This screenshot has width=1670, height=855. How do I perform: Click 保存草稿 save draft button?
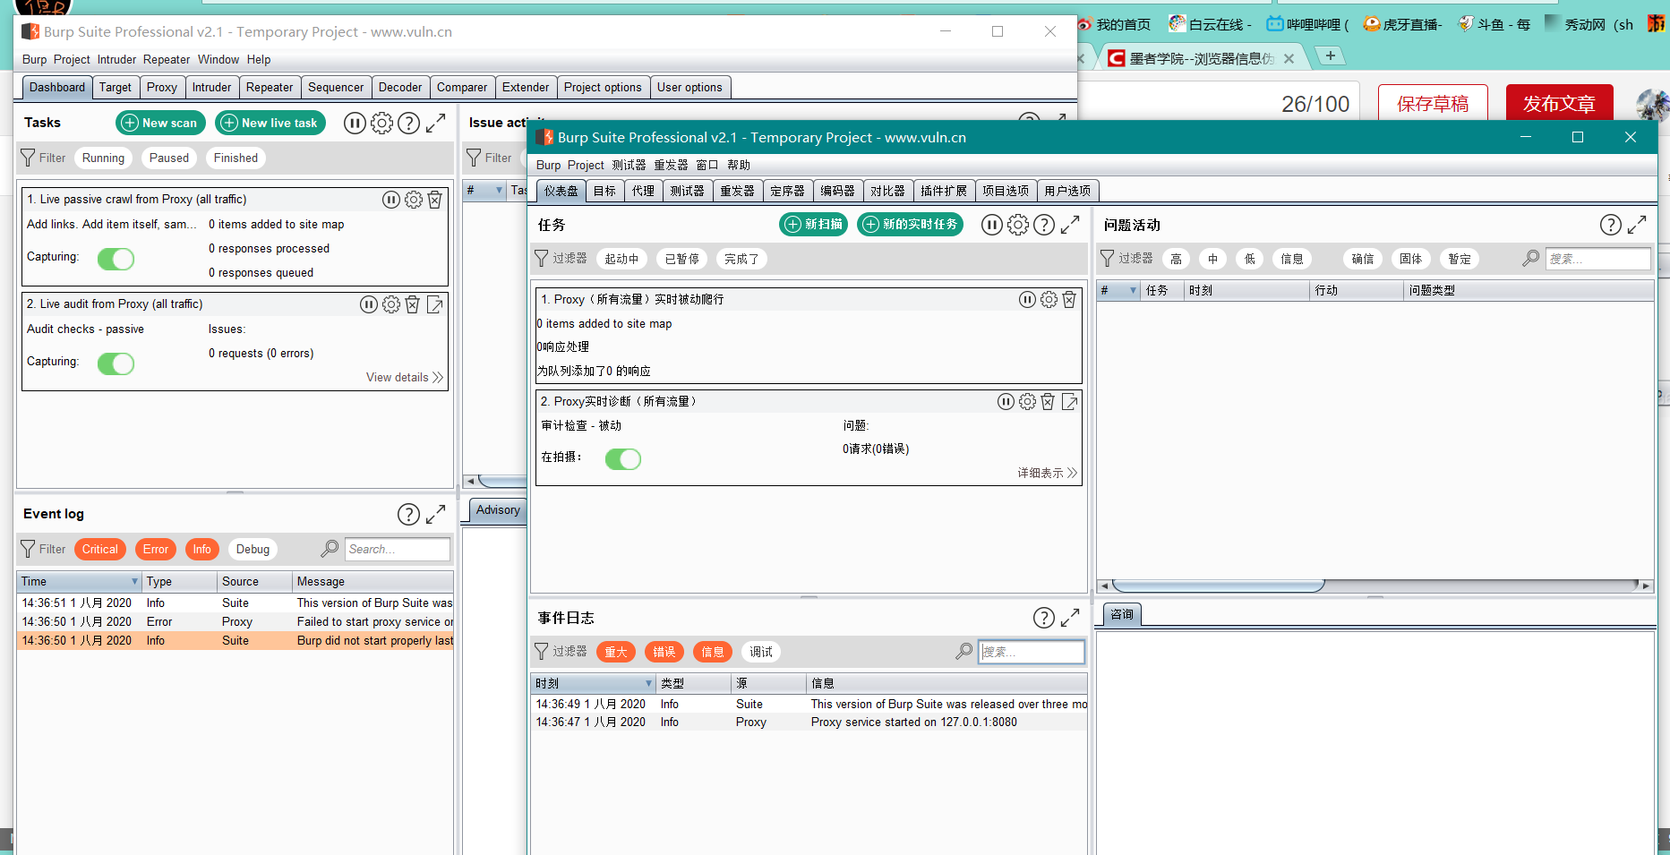[1433, 104]
